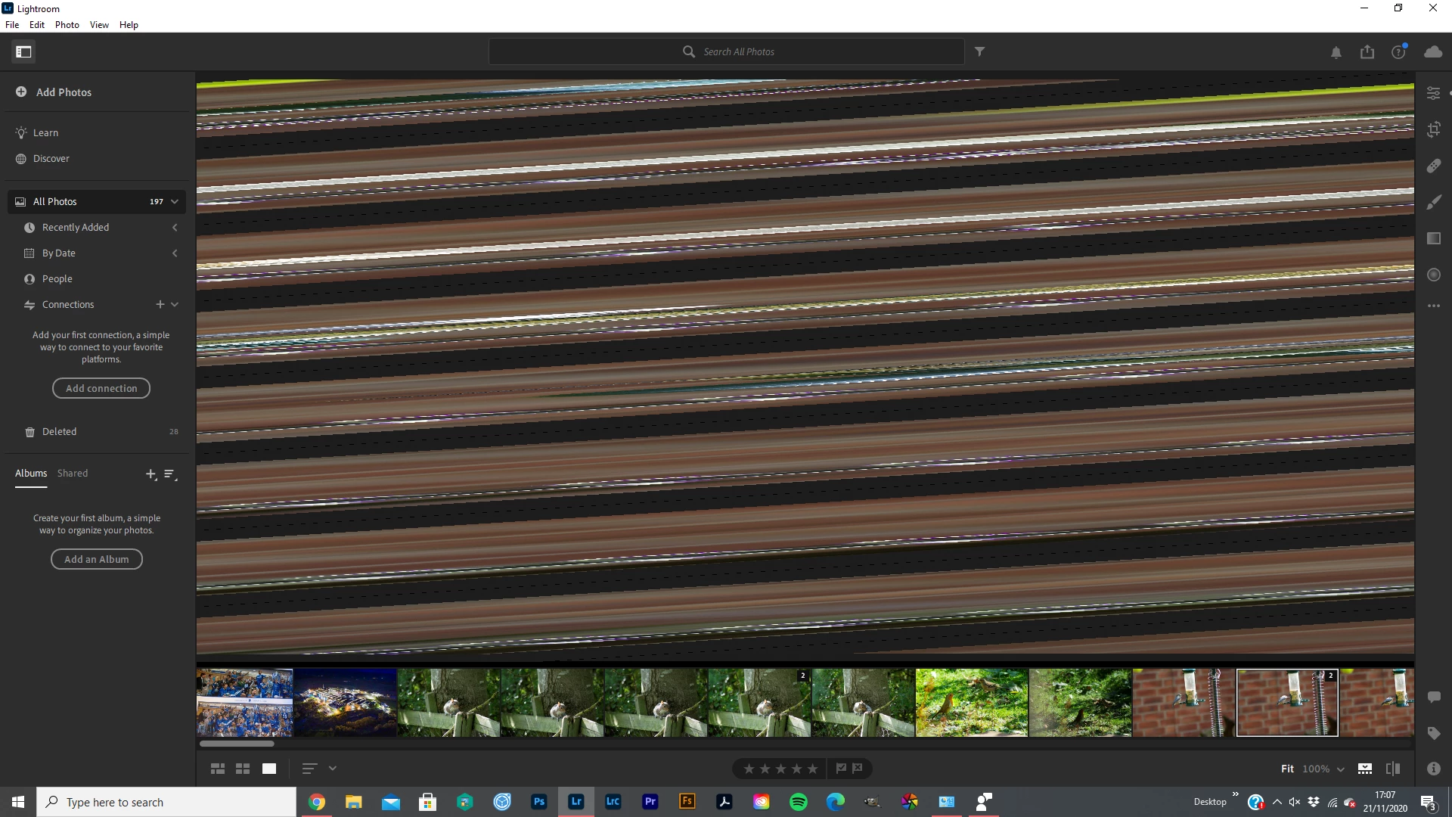Click the Add connection button
This screenshot has height=817, width=1452.
(101, 388)
